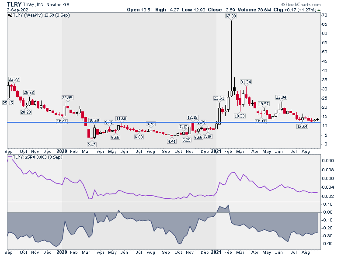
Task: Click the 70 tick on the price axis
Action: tap(325, 15)
